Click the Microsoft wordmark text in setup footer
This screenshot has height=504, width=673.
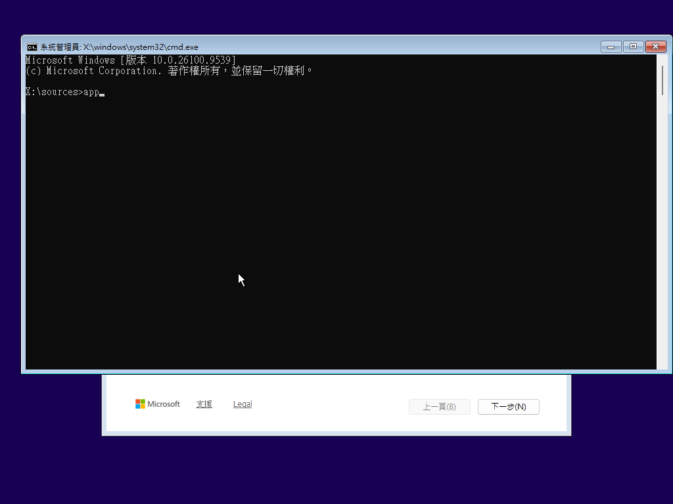point(164,404)
